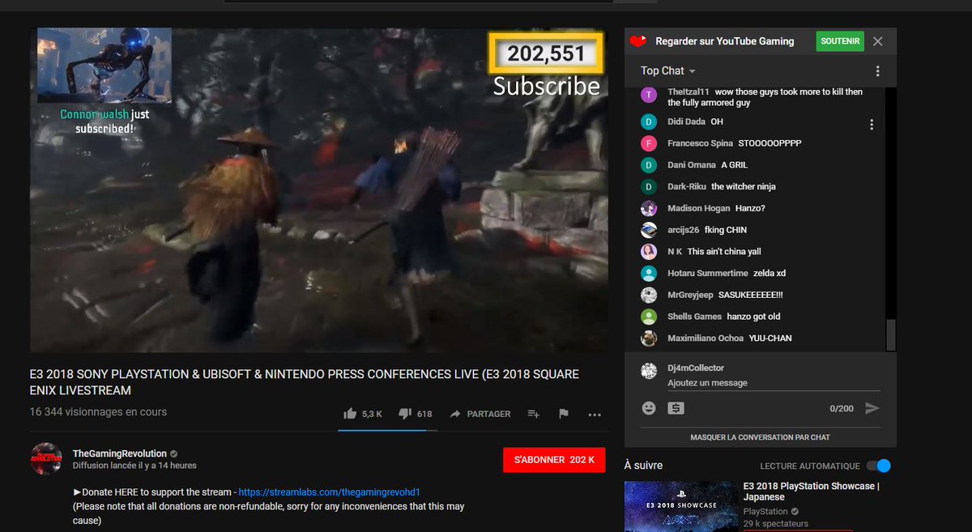Click the 'hanzo got old' chat message
The width and height of the screenshot is (972, 532).
[x=753, y=317]
